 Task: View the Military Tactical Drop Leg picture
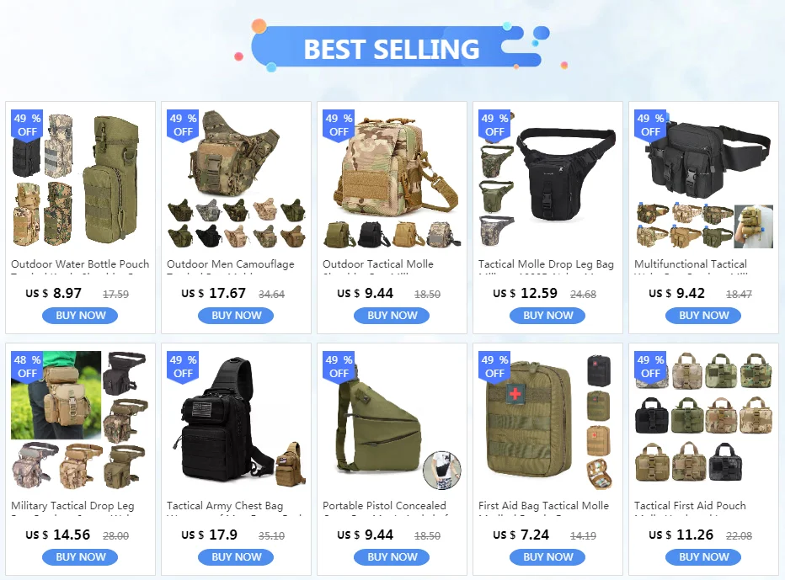(80, 420)
